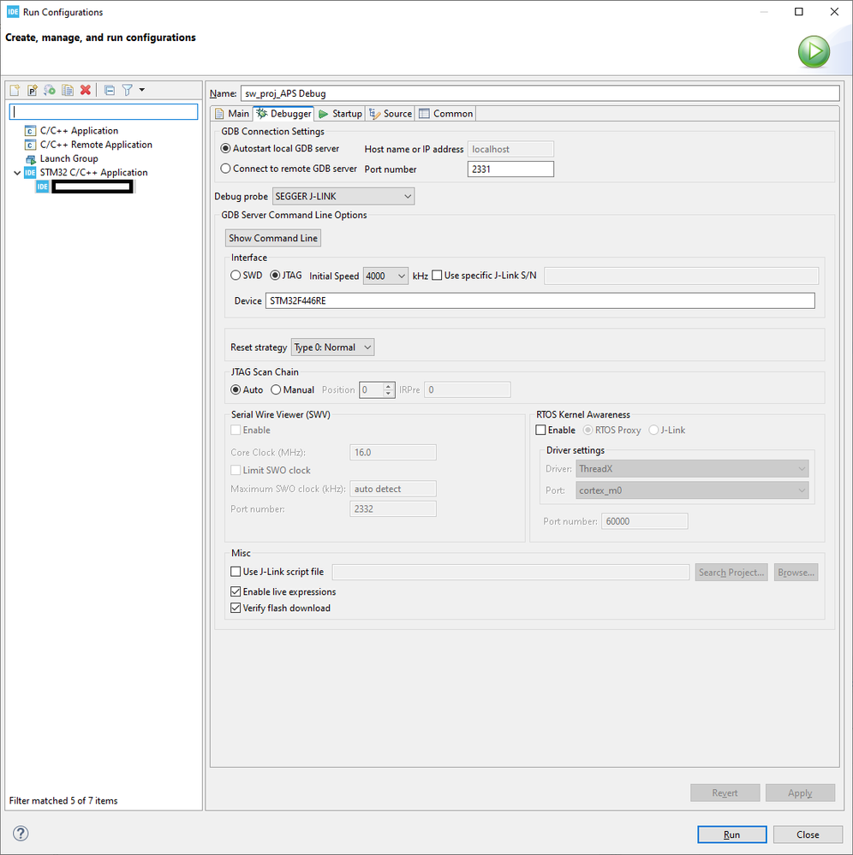This screenshot has width=853, height=855.
Task: Duplicate the selected launch configuration
Action: [68, 90]
